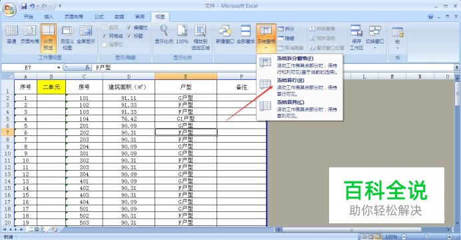
Task: Open the 审阅 Review tab
Action: coord(140,17)
